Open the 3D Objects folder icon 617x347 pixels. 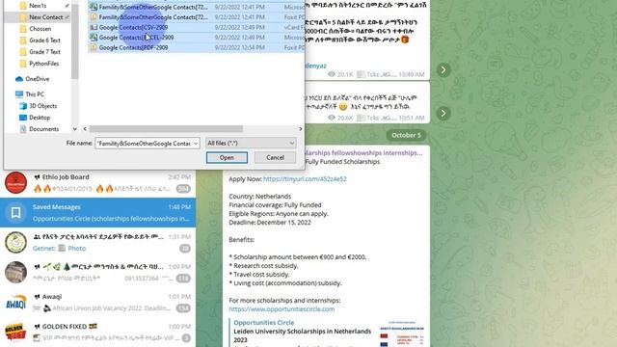(x=23, y=106)
